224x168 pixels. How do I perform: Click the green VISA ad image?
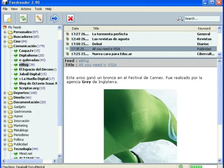coord(140,126)
